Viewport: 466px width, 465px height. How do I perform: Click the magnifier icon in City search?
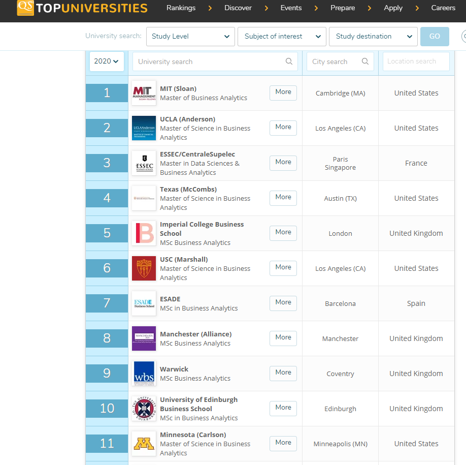tap(365, 61)
